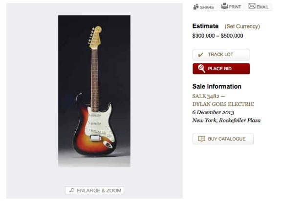
Task: Click the checkmark icon on Track Lot
Action: pyautogui.click(x=200, y=55)
